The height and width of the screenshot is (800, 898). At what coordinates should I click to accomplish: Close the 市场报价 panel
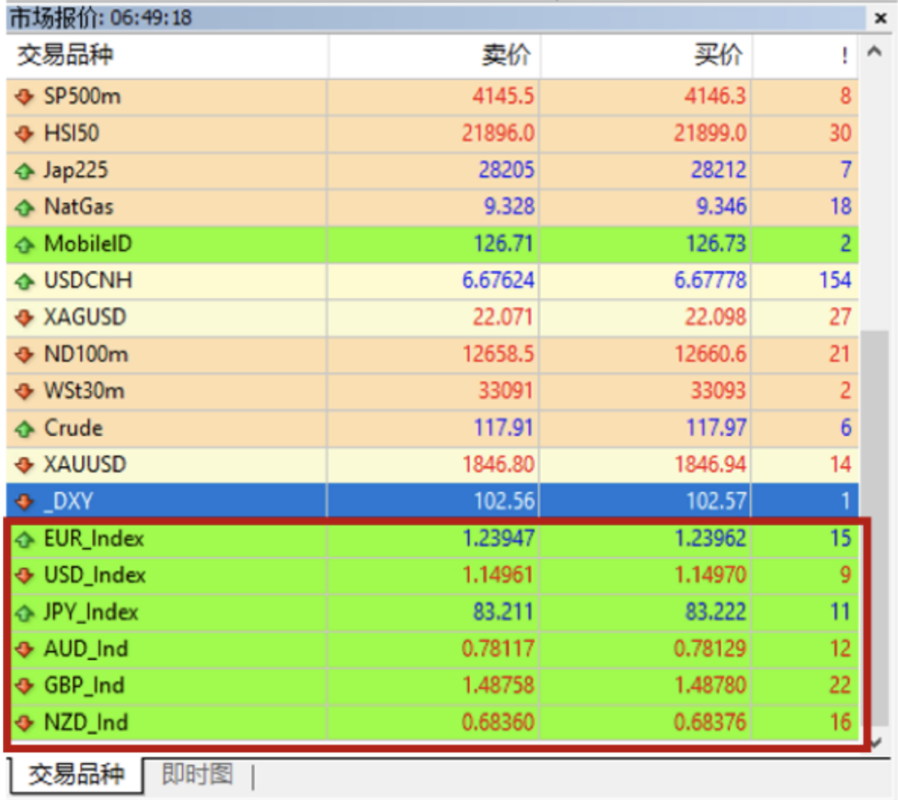point(881,18)
